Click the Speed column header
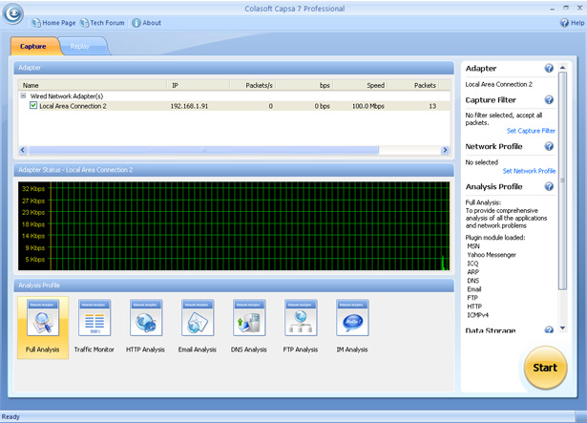This screenshot has width=587, height=423. pos(360,85)
